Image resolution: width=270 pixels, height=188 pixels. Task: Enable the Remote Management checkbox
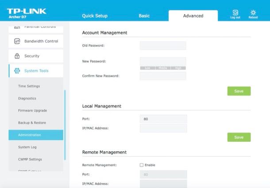pyautogui.click(x=142, y=165)
